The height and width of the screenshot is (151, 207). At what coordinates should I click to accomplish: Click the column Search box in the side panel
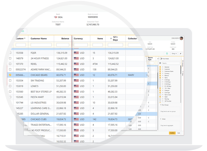171,63
